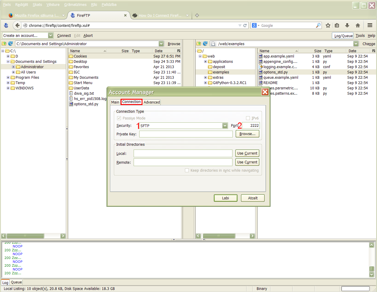377x292 pixels.
Task: Open new browser tab with plus icon
Action: click(197, 15)
